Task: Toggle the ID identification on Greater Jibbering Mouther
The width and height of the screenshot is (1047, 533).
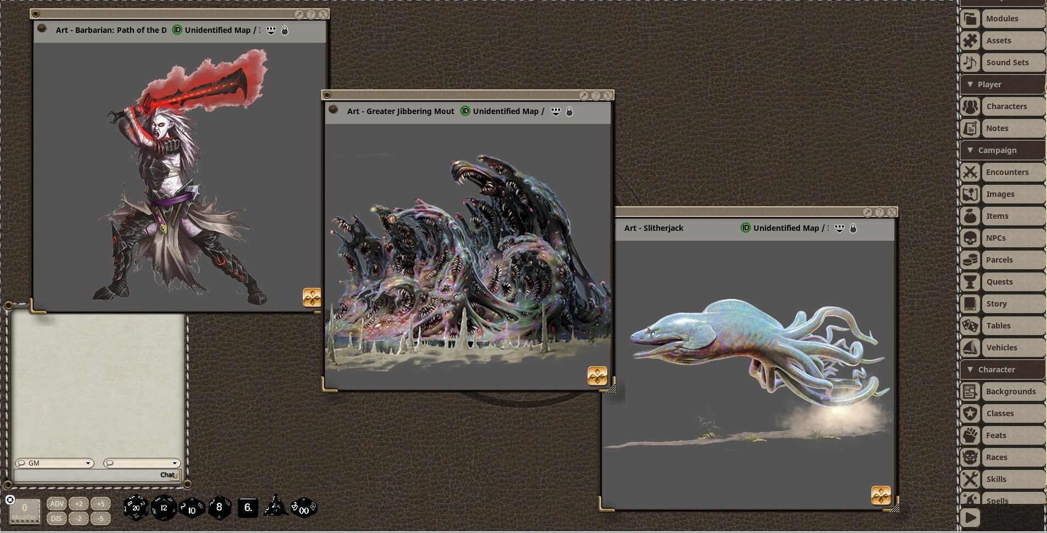Action: pyautogui.click(x=464, y=111)
